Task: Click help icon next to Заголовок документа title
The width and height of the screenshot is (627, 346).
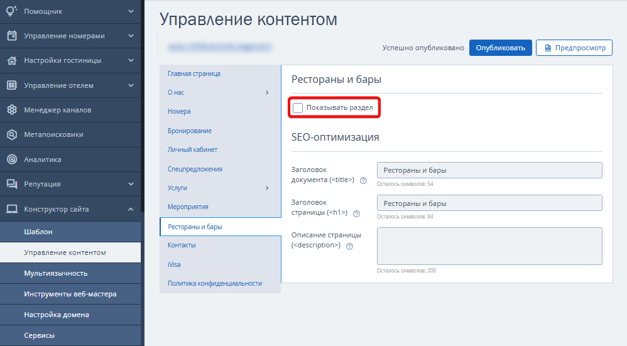Action: (x=363, y=180)
